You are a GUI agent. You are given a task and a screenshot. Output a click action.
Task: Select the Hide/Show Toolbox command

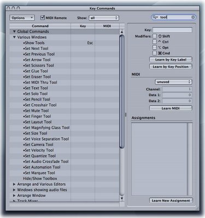(40, 178)
